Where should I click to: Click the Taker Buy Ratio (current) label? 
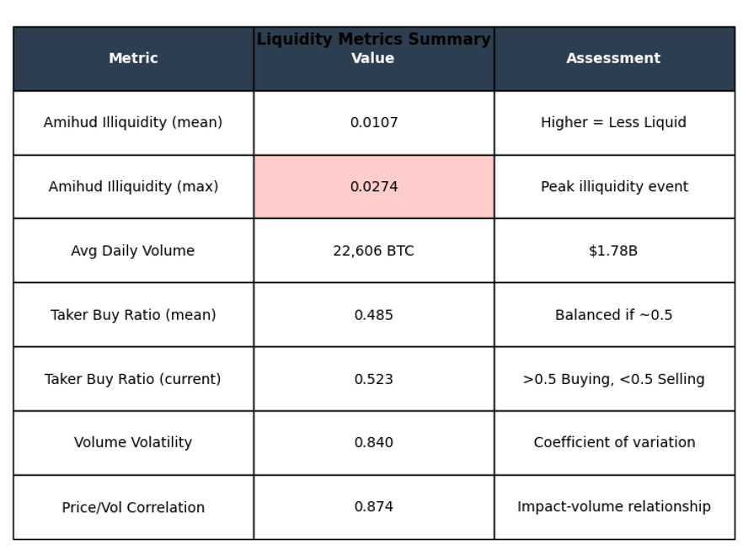[133, 379]
